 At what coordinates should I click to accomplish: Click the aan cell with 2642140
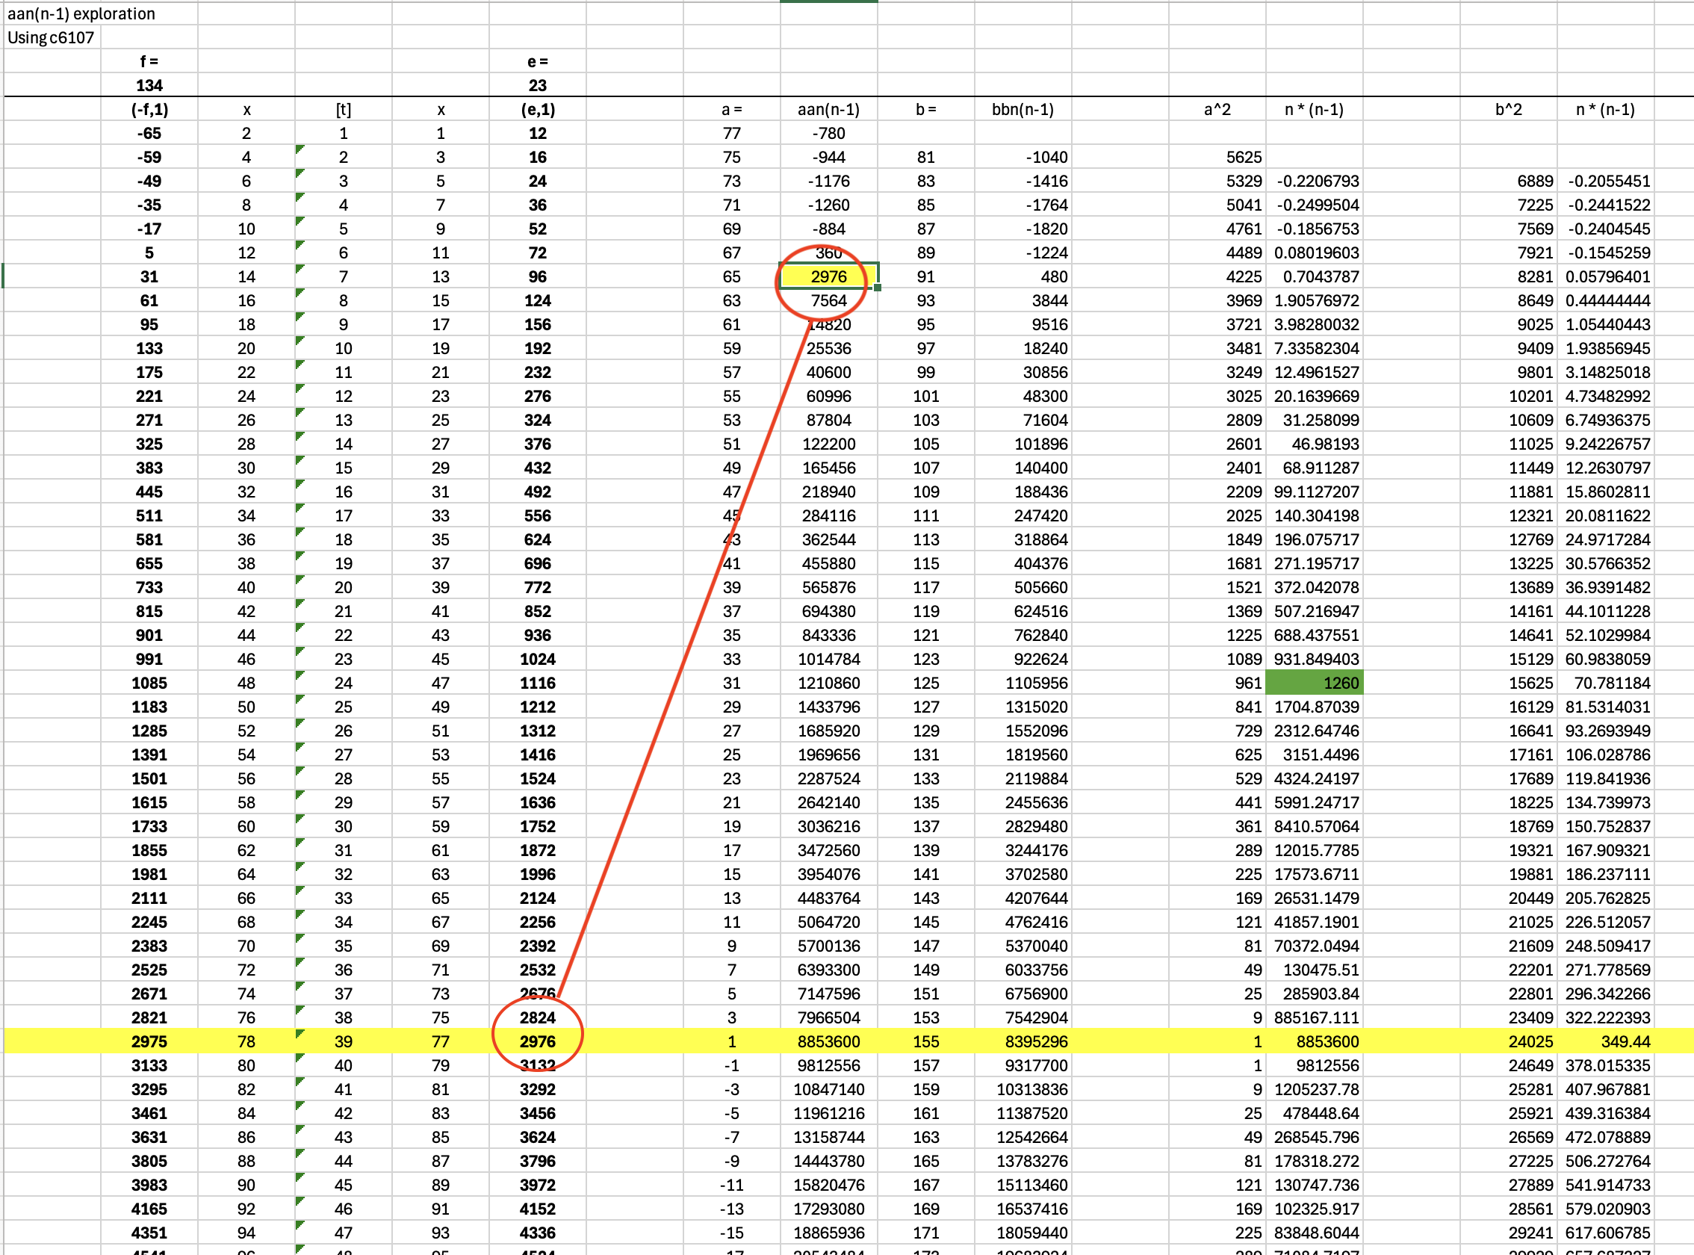click(x=829, y=802)
